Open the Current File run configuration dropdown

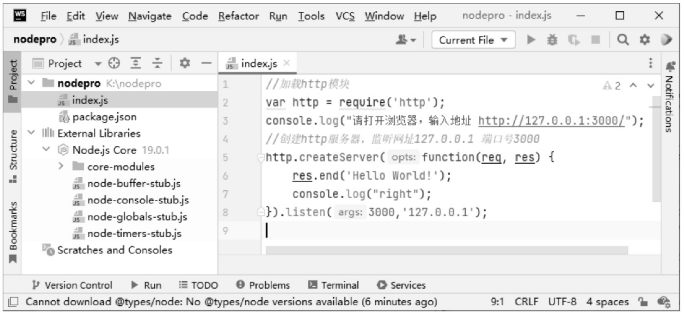point(473,40)
